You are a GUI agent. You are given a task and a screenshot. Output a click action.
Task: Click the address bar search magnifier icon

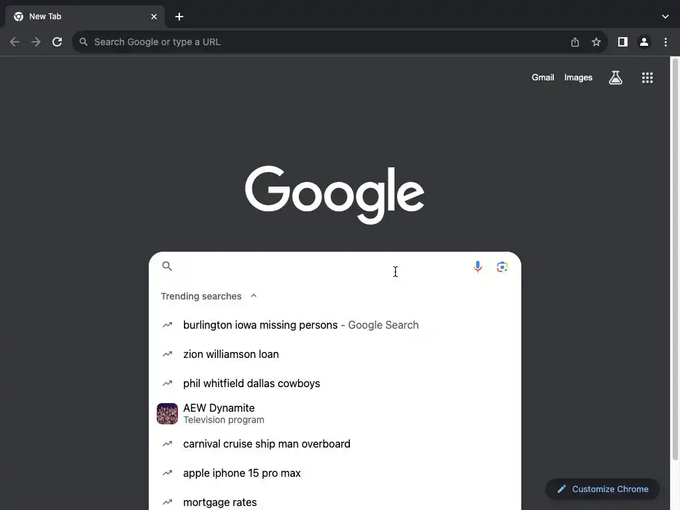point(83,42)
